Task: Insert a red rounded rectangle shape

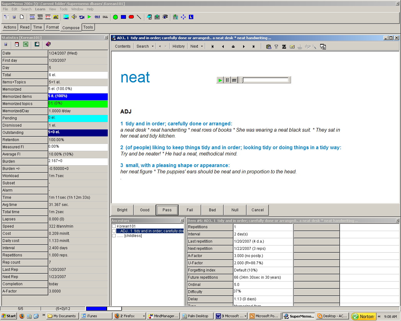Action: pos(131,17)
